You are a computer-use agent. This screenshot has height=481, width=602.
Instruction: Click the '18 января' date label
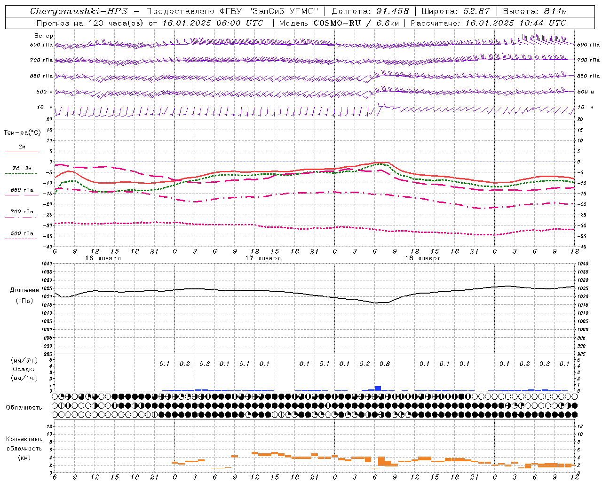point(423,258)
